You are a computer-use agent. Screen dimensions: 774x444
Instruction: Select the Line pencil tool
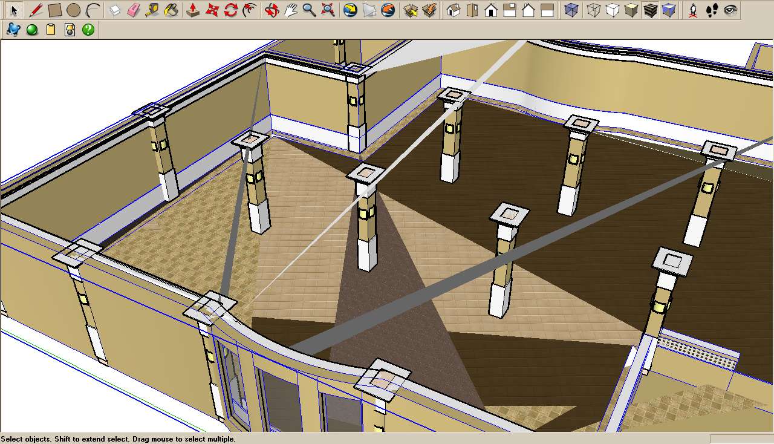coord(36,10)
